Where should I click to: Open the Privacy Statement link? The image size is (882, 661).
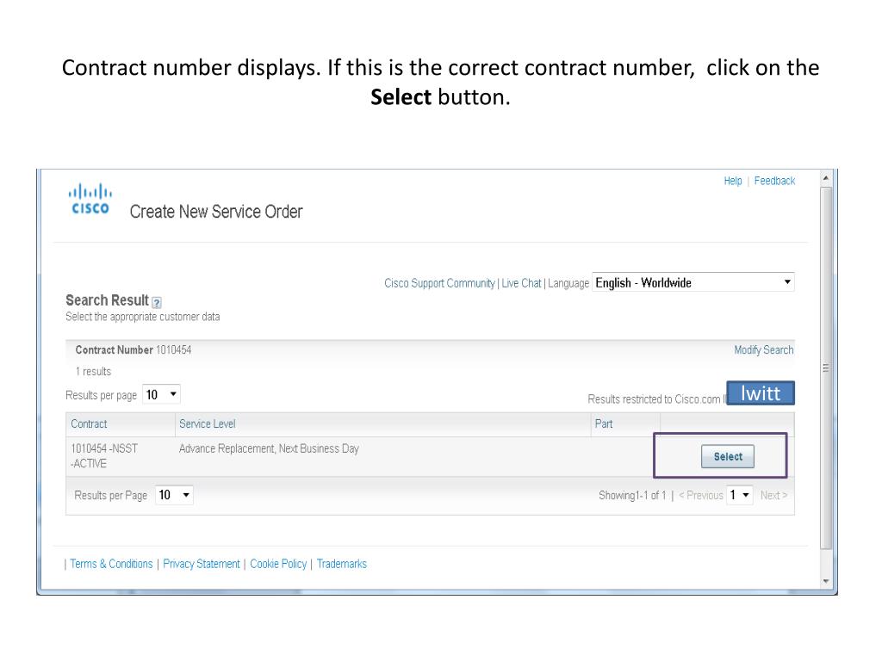(x=202, y=564)
